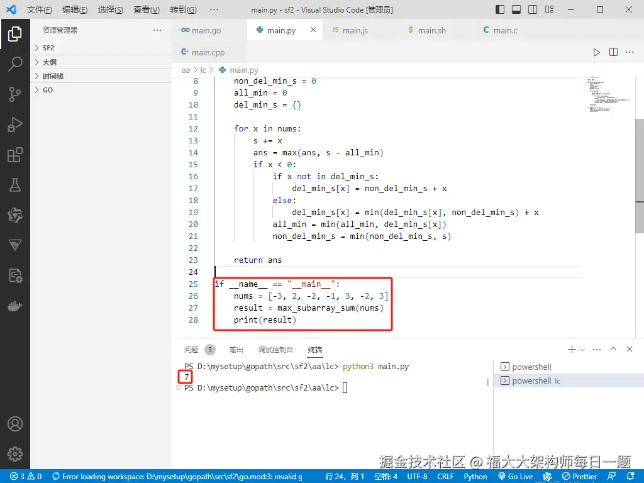This screenshot has width=644, height=483.
Task: Toggle bottom panel layout icon
Action: pyautogui.click(x=516, y=9)
